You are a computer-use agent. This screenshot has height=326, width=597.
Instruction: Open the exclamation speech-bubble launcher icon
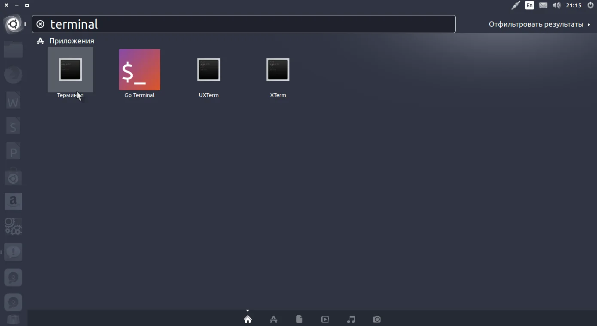pos(13,252)
